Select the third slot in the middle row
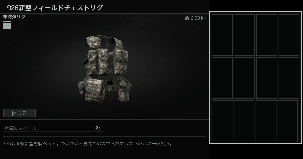The height and width of the screenshot is (159, 303). [267, 78]
